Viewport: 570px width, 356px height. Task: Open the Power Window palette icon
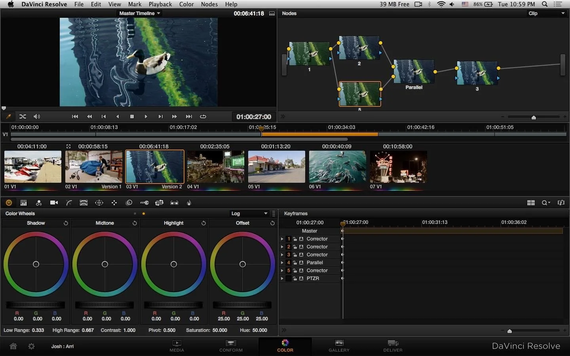99,203
